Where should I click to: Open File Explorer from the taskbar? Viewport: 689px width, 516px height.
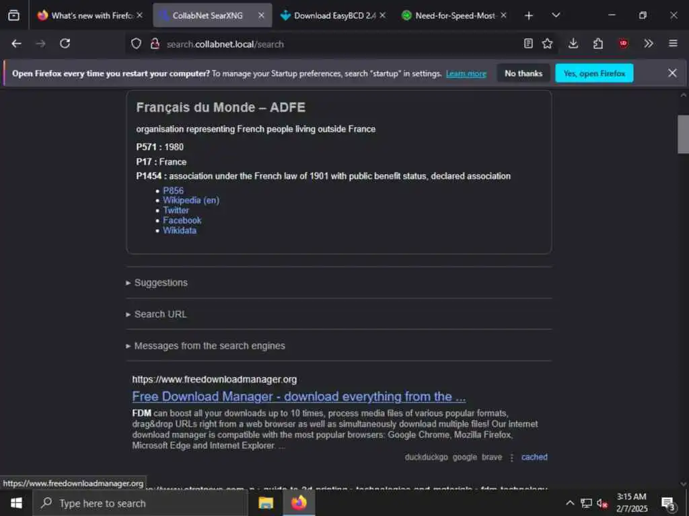[x=265, y=503]
